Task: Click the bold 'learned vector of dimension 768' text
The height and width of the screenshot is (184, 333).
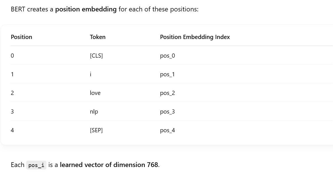Action: (x=109, y=165)
